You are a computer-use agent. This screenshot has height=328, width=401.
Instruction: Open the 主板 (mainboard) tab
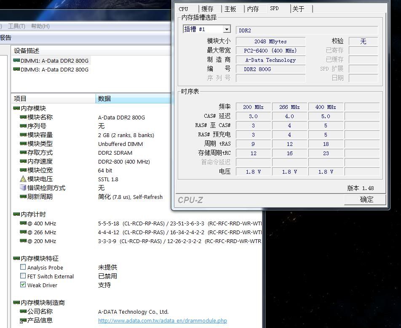click(x=230, y=9)
